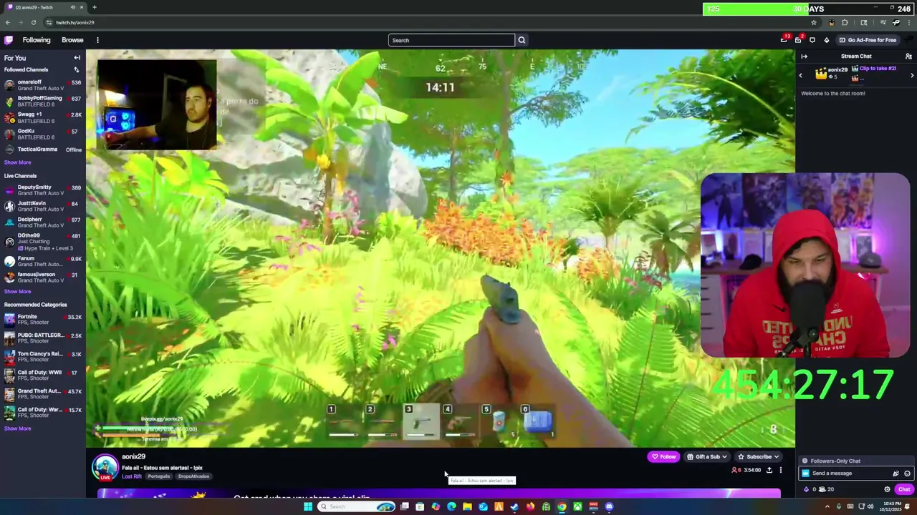Open Decipherr live channel
This screenshot has width=917, height=515.
click(x=43, y=222)
